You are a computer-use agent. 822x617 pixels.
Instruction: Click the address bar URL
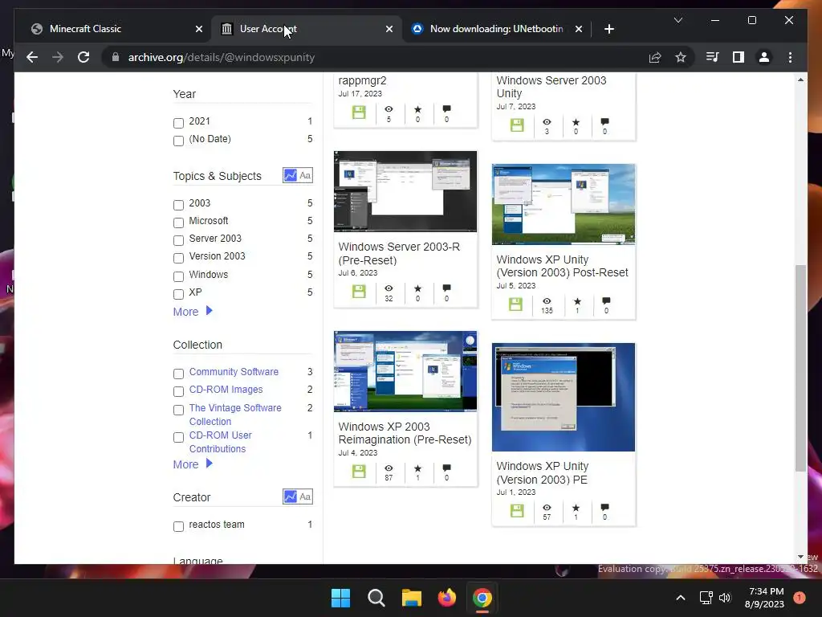(222, 57)
